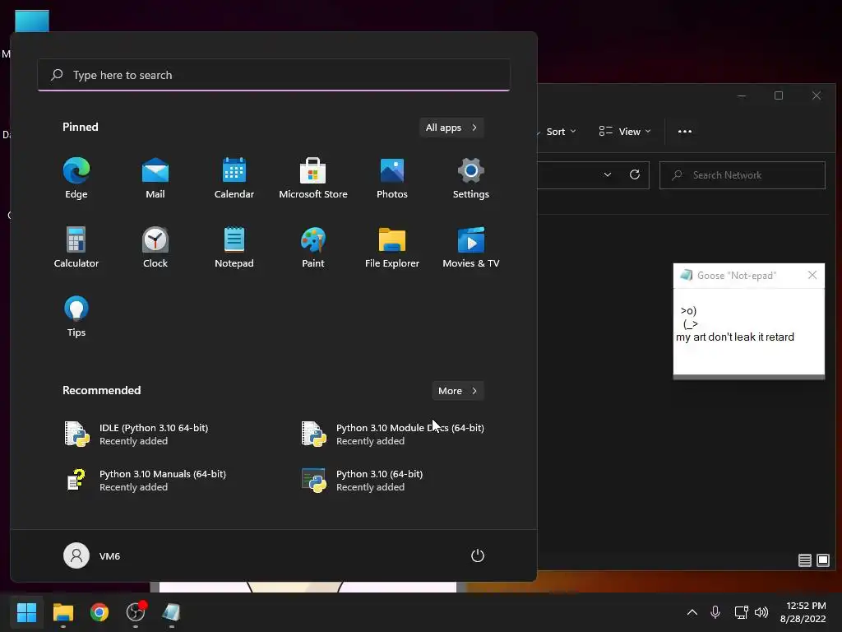Show hidden system tray icons
This screenshot has width=842, height=632.
692,612
